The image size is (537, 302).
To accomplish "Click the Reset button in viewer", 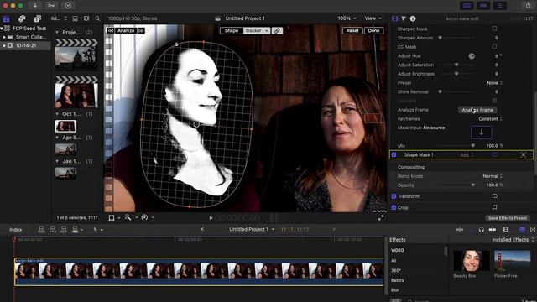I will click(x=352, y=30).
